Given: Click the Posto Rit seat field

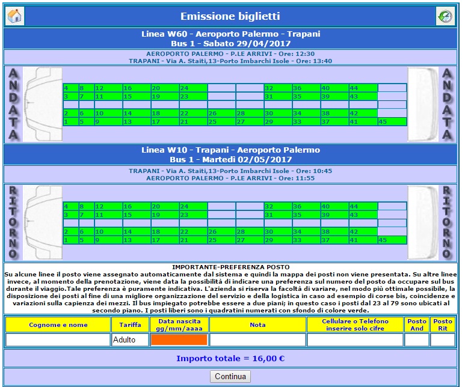Looking at the screenshot, I should point(443,340).
